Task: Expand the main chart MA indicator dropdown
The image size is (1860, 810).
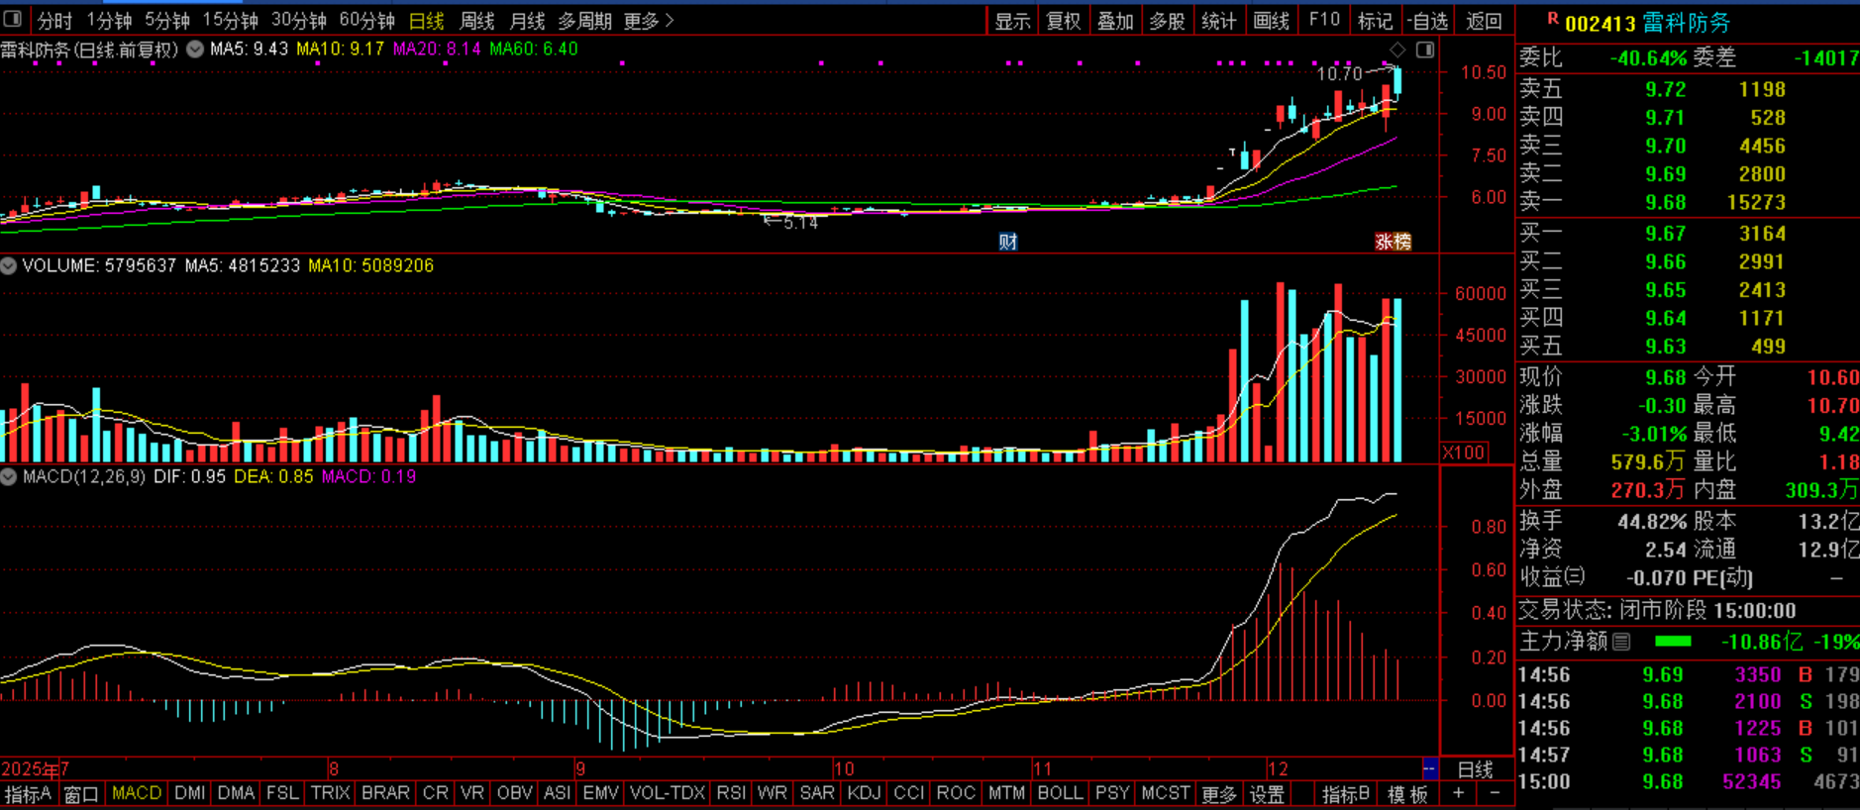Action: (x=195, y=49)
